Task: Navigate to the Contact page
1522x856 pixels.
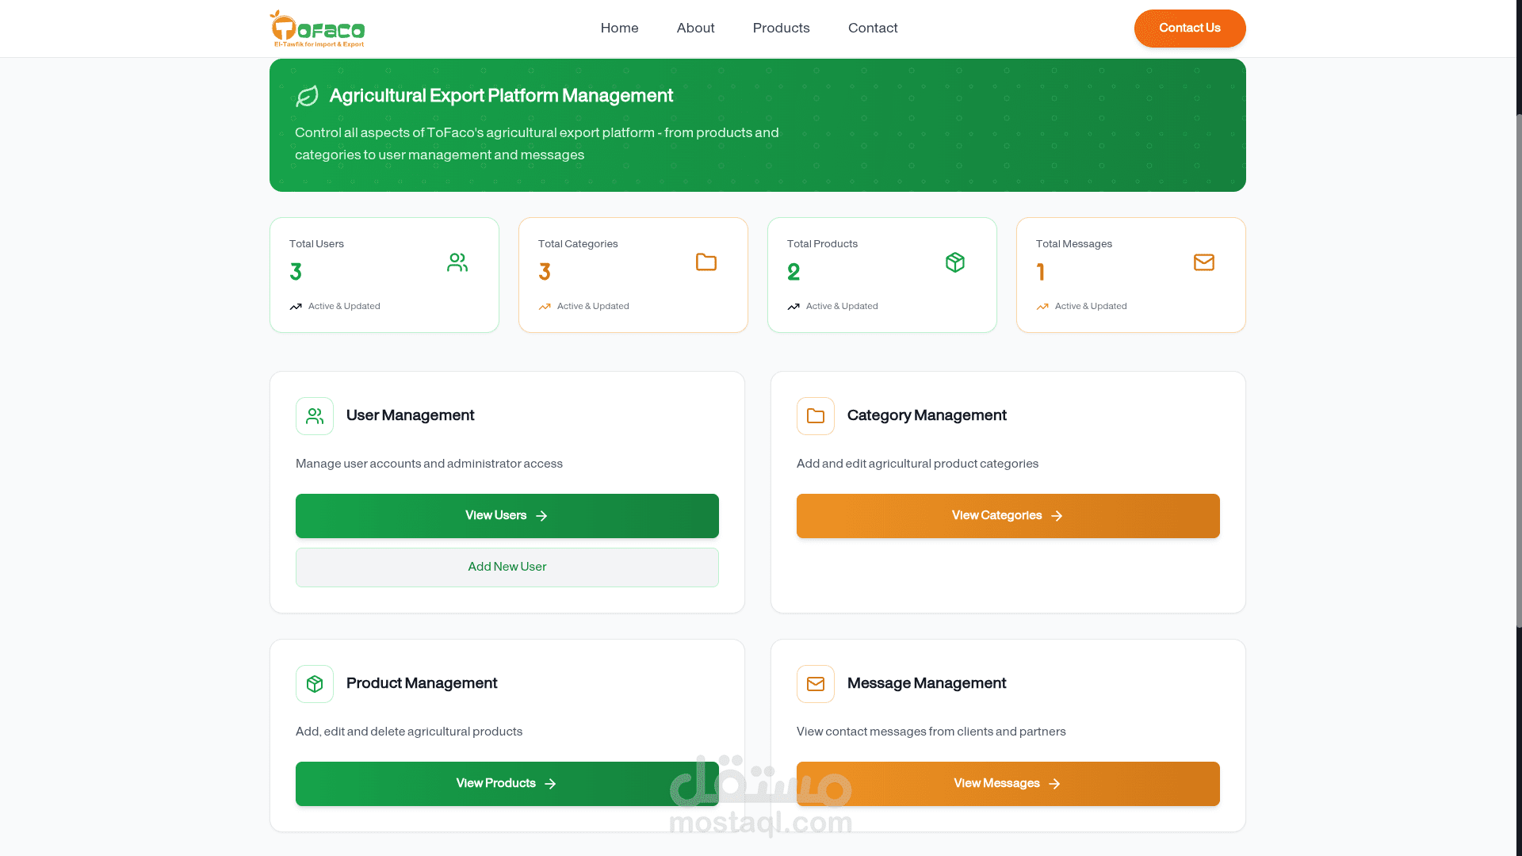Action: click(x=872, y=29)
